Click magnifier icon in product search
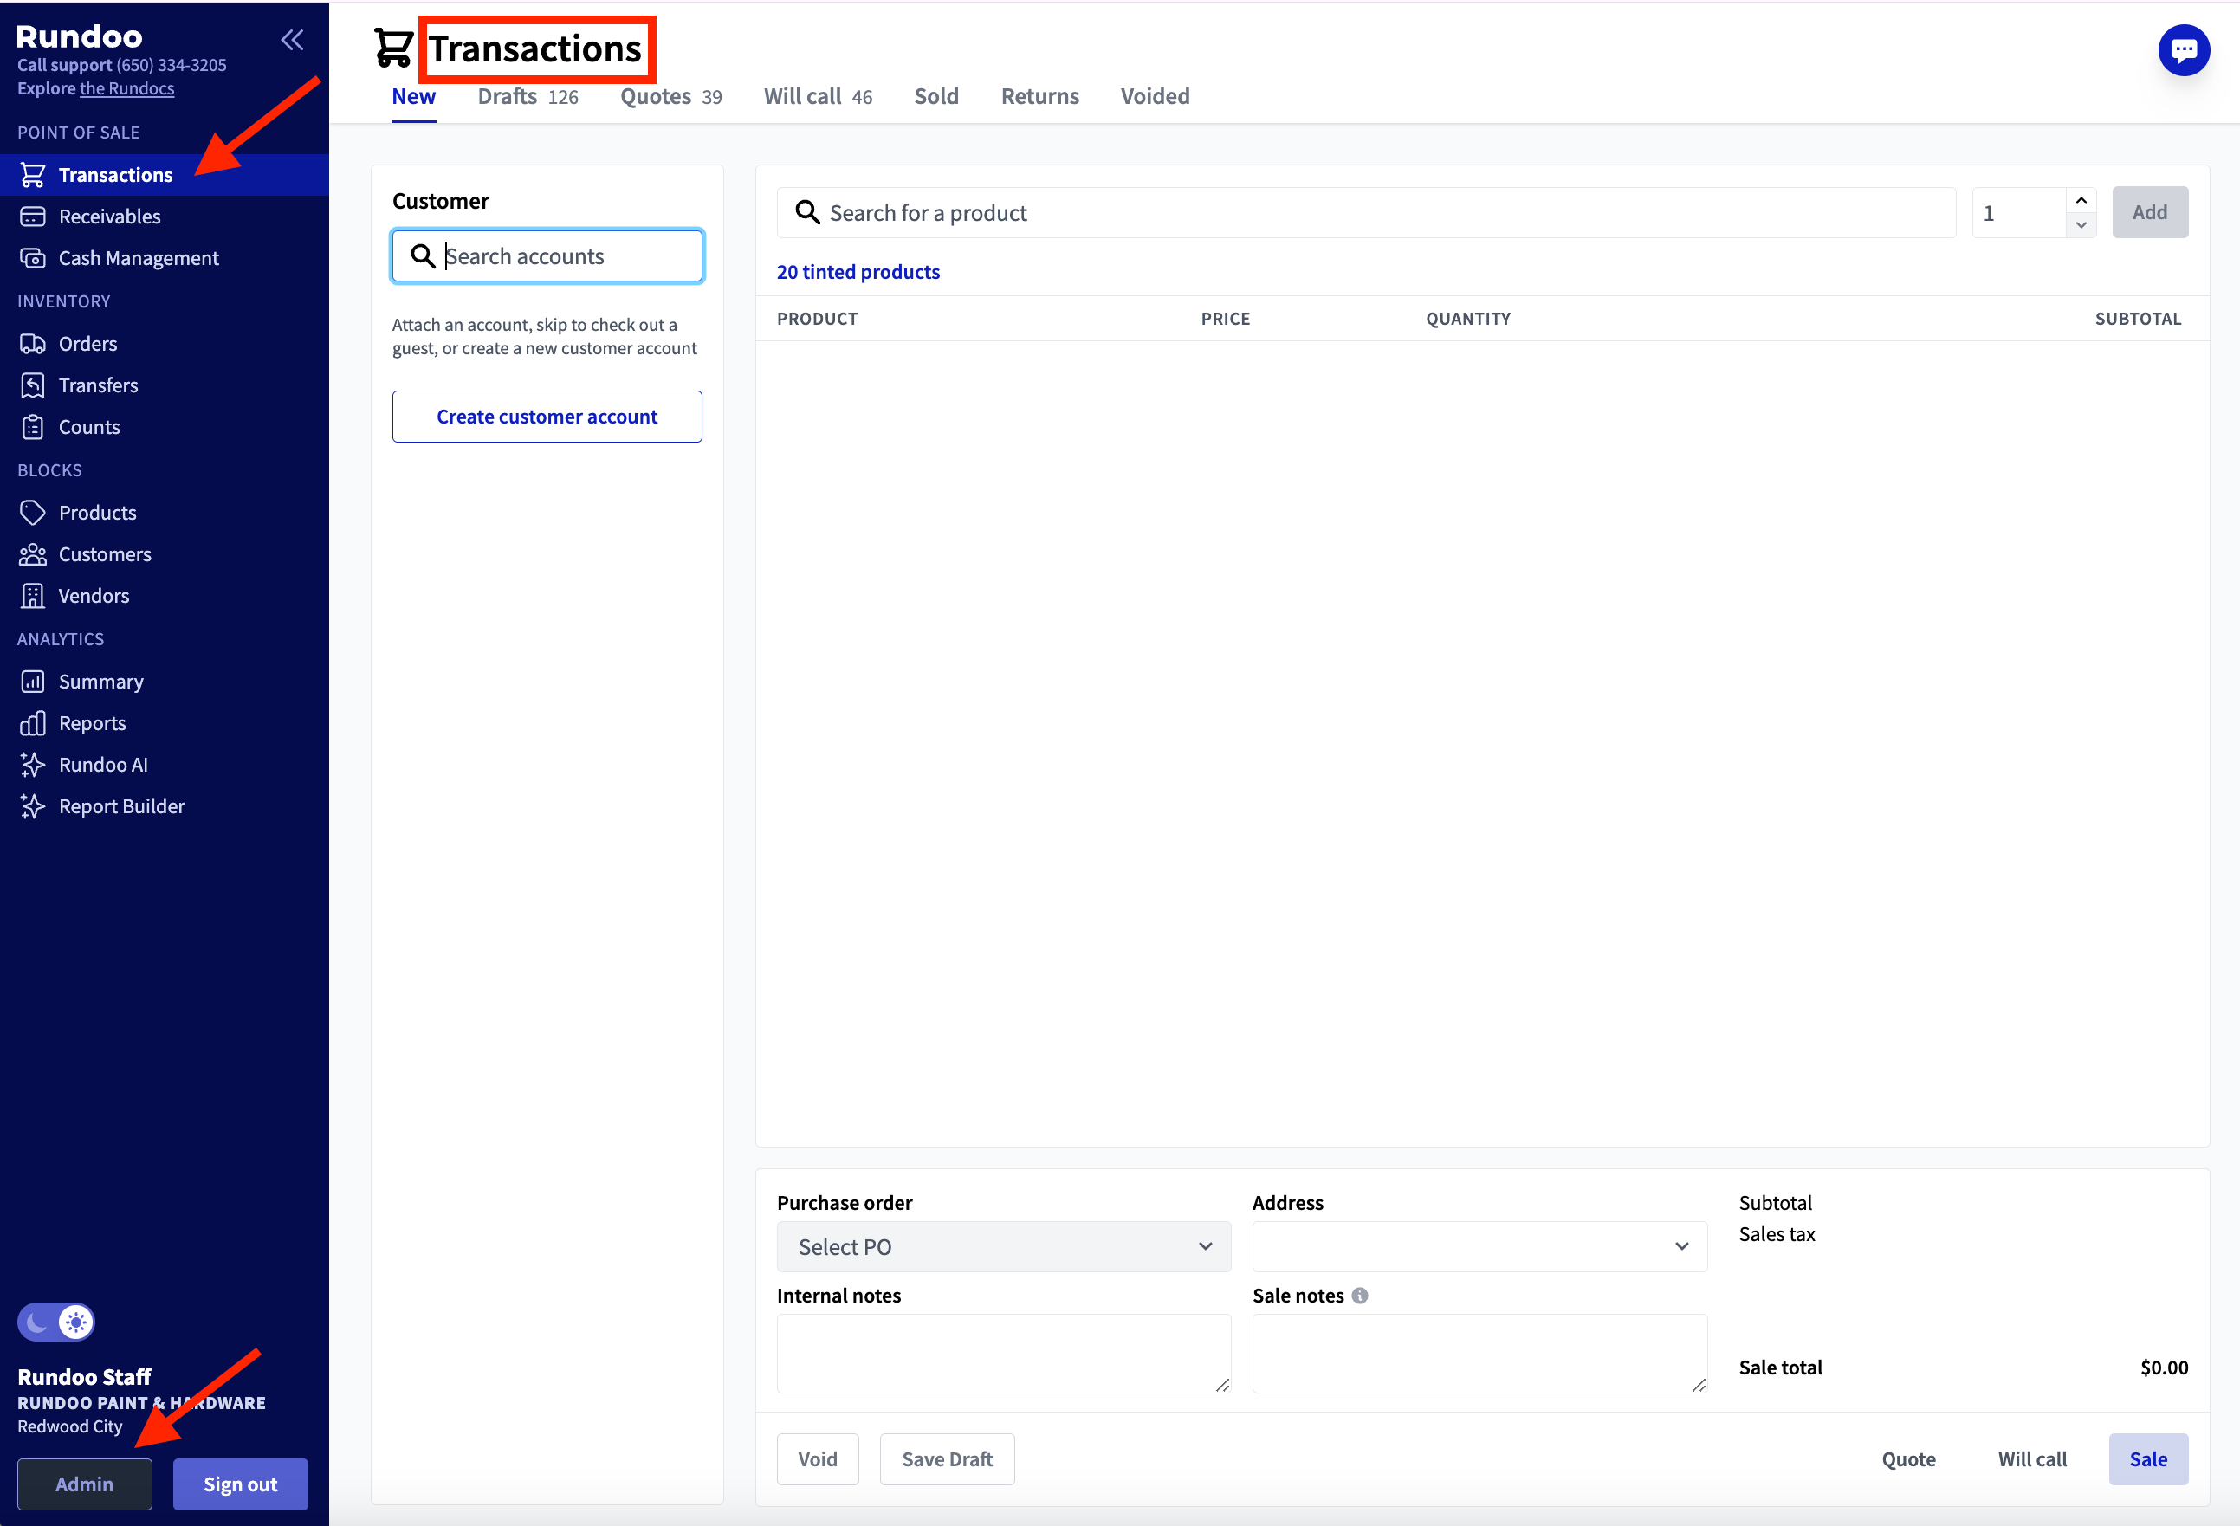Image resolution: width=2240 pixels, height=1526 pixels. 806,212
